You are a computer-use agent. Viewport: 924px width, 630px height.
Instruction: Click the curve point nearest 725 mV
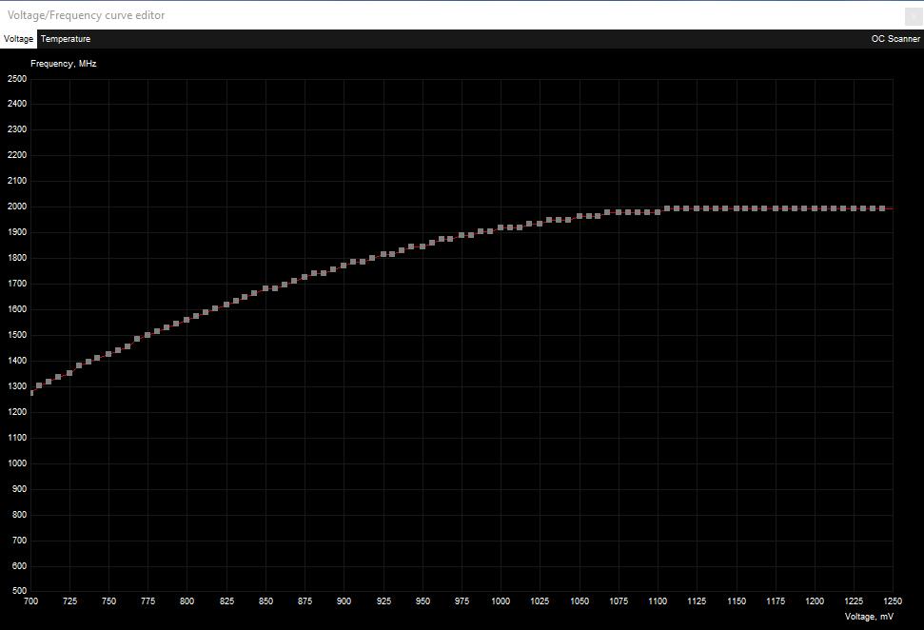click(69, 373)
